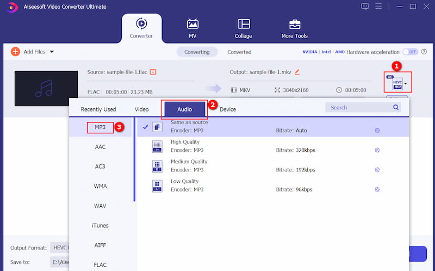The width and height of the screenshot is (435, 271).
Task: Switch to the MV tab
Action: (192, 28)
